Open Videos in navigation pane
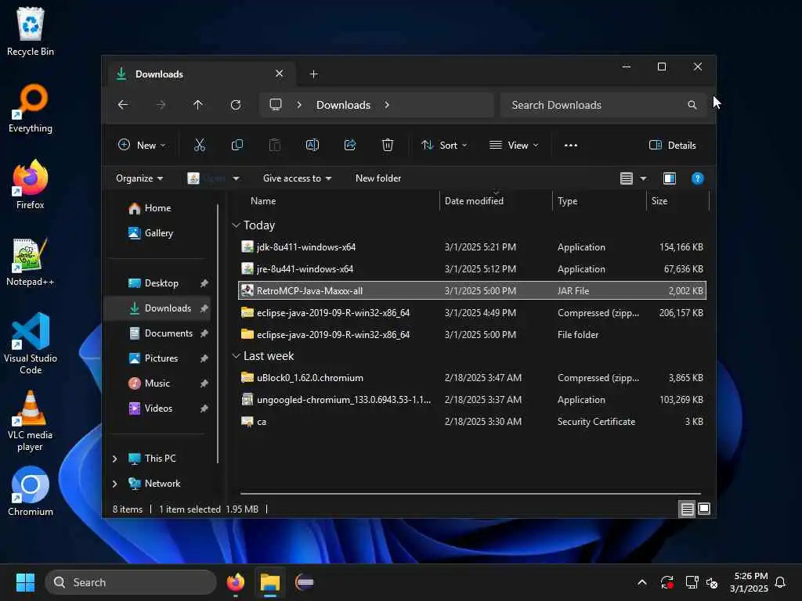This screenshot has width=802, height=601. pos(158,408)
